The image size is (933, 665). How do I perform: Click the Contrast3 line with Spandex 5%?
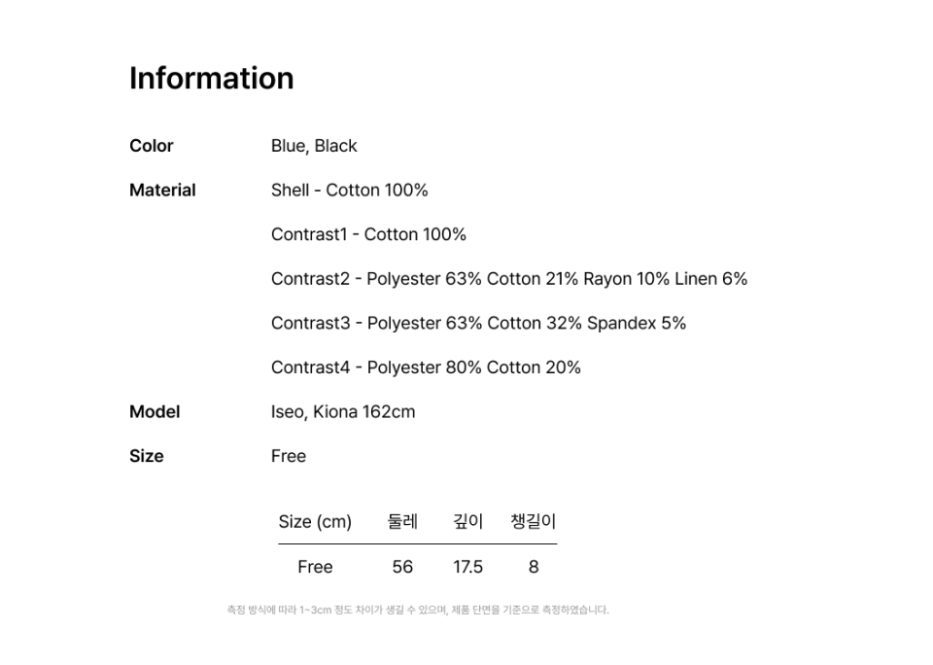(478, 323)
